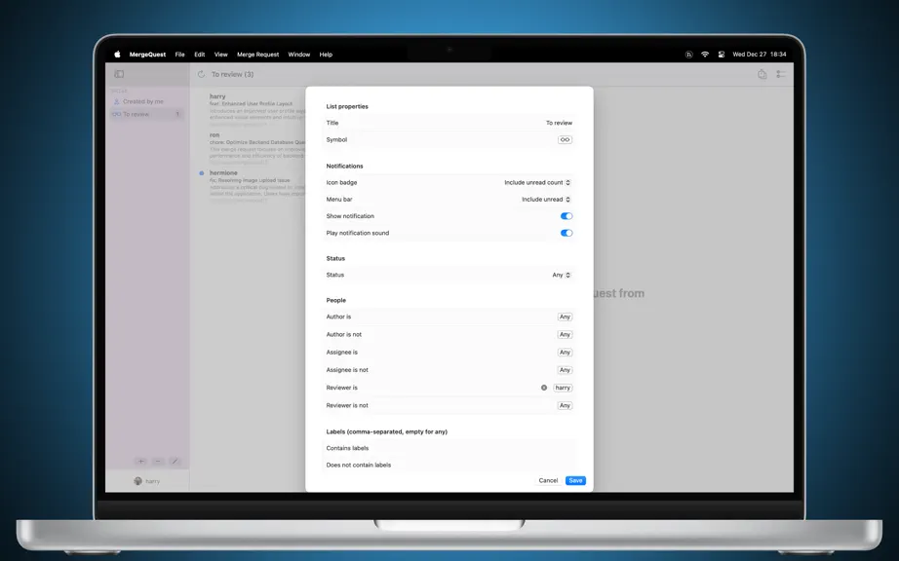This screenshot has width=899, height=561.
Task: Click the Does not contain labels field
Action: (449, 465)
